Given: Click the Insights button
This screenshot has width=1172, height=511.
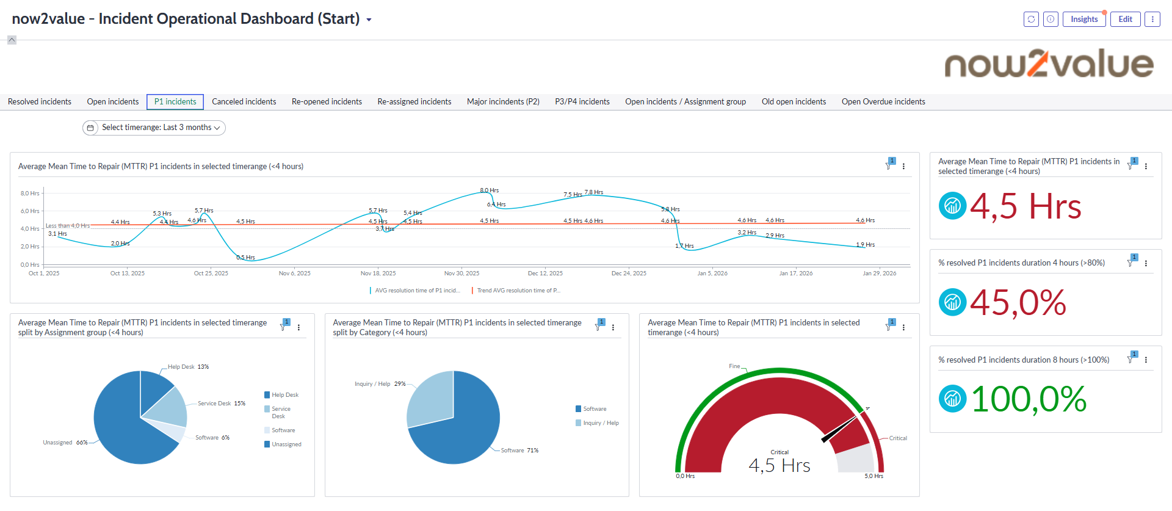Looking at the screenshot, I should (x=1084, y=19).
